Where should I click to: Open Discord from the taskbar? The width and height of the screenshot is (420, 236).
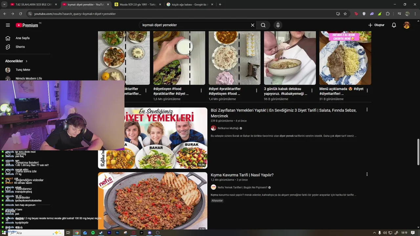(x=150, y=233)
